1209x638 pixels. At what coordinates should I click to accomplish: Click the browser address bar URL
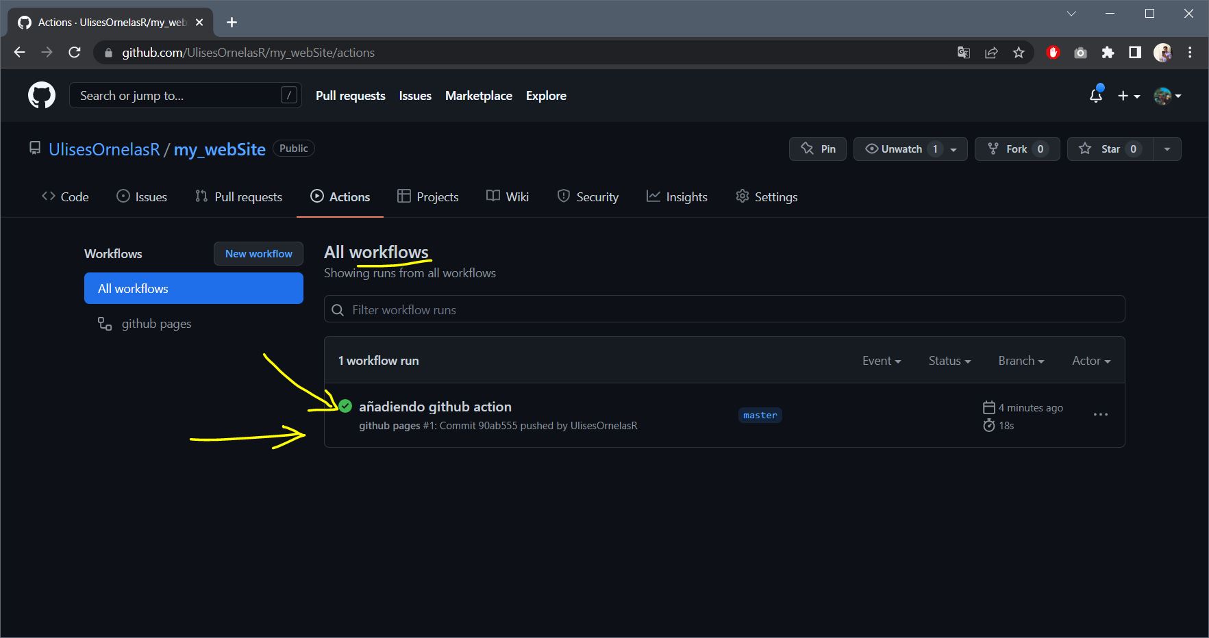click(x=248, y=53)
